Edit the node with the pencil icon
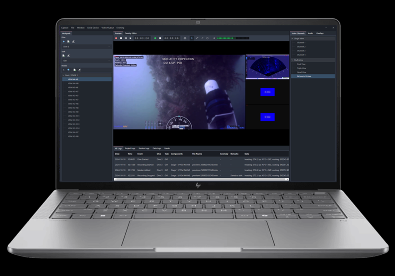Image resolution: width=395 pixels, height=276 pixels. pyautogui.click(x=80, y=70)
